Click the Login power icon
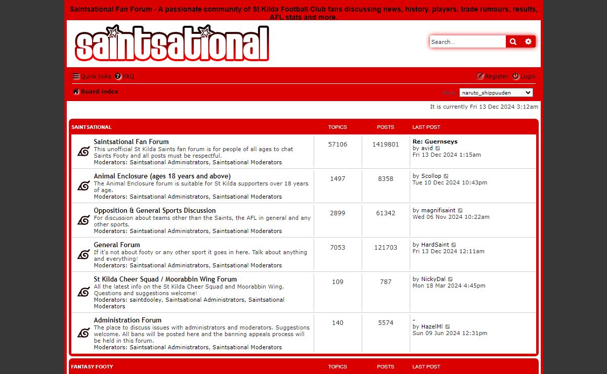Screen dimensions: 607x374 click(x=515, y=76)
